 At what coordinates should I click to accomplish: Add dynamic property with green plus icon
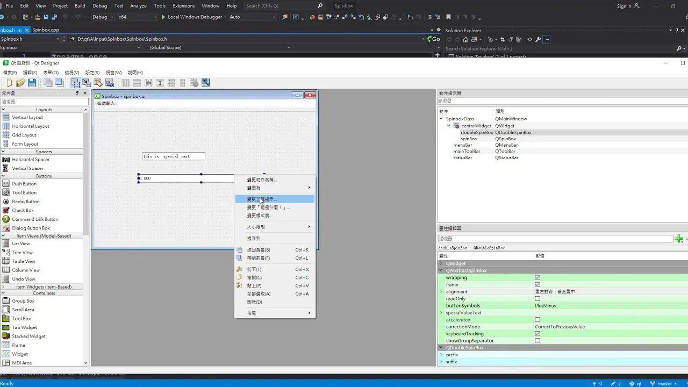(x=678, y=238)
